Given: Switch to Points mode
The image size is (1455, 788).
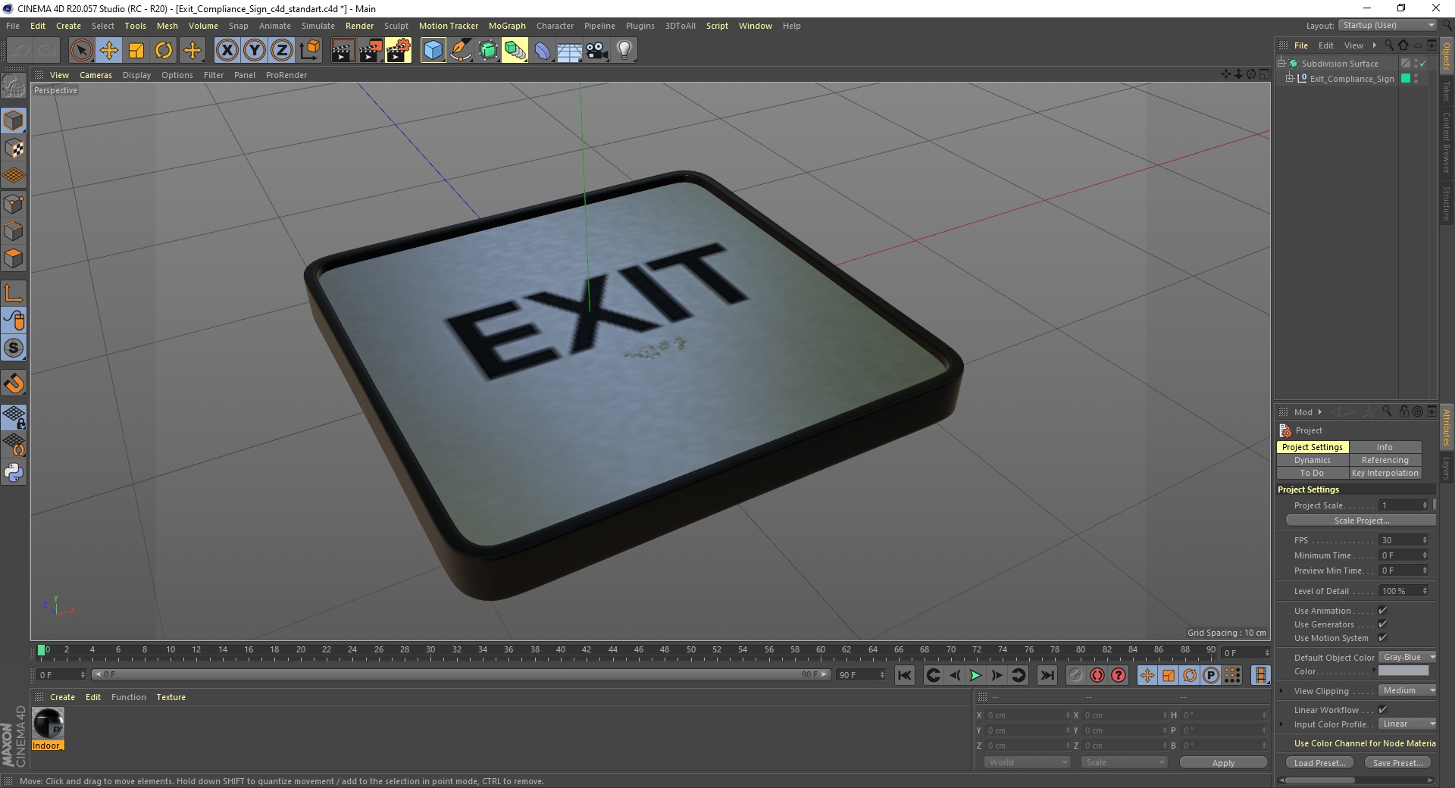Looking at the screenshot, I should click(x=14, y=204).
